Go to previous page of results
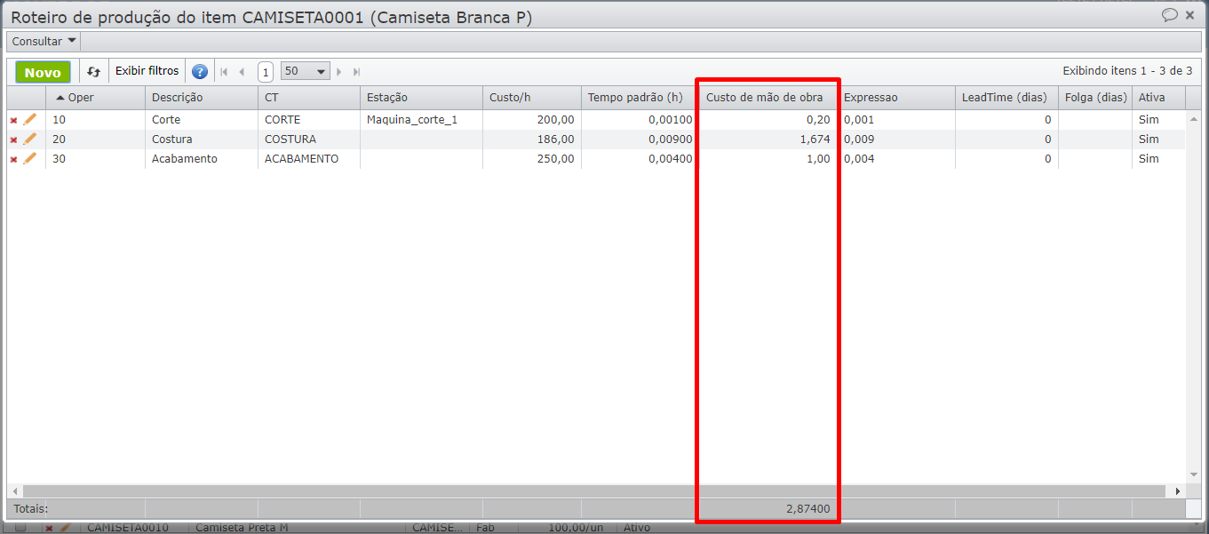Screen dimensions: 1209x534 [x=241, y=72]
